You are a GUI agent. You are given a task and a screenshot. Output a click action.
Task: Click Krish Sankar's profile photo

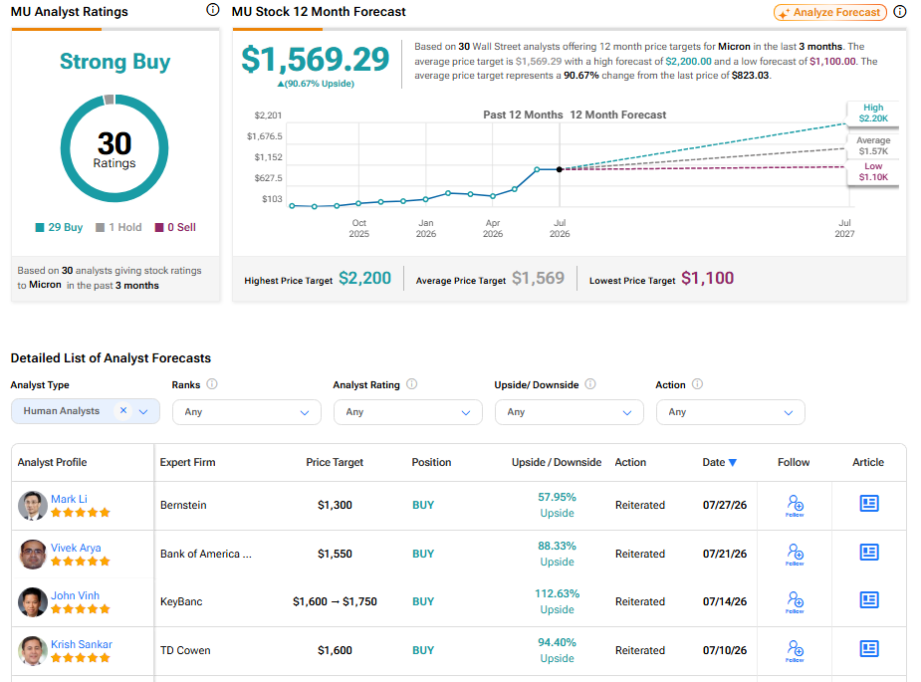coord(32,651)
